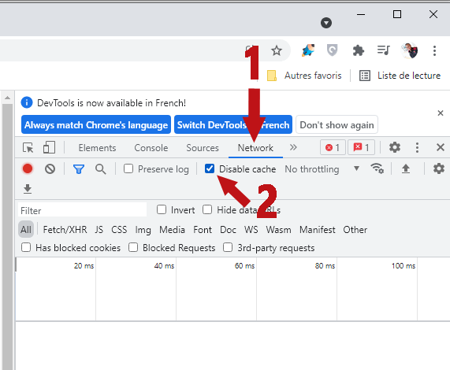Click Don't show again button
The height and width of the screenshot is (370, 450).
pyautogui.click(x=337, y=124)
